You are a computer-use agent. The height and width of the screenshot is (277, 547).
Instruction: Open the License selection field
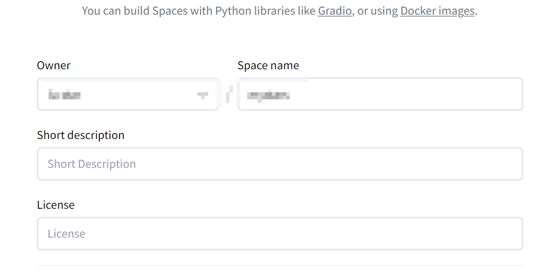[280, 234]
